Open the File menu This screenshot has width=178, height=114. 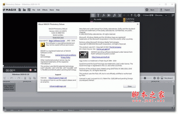(34, 10)
